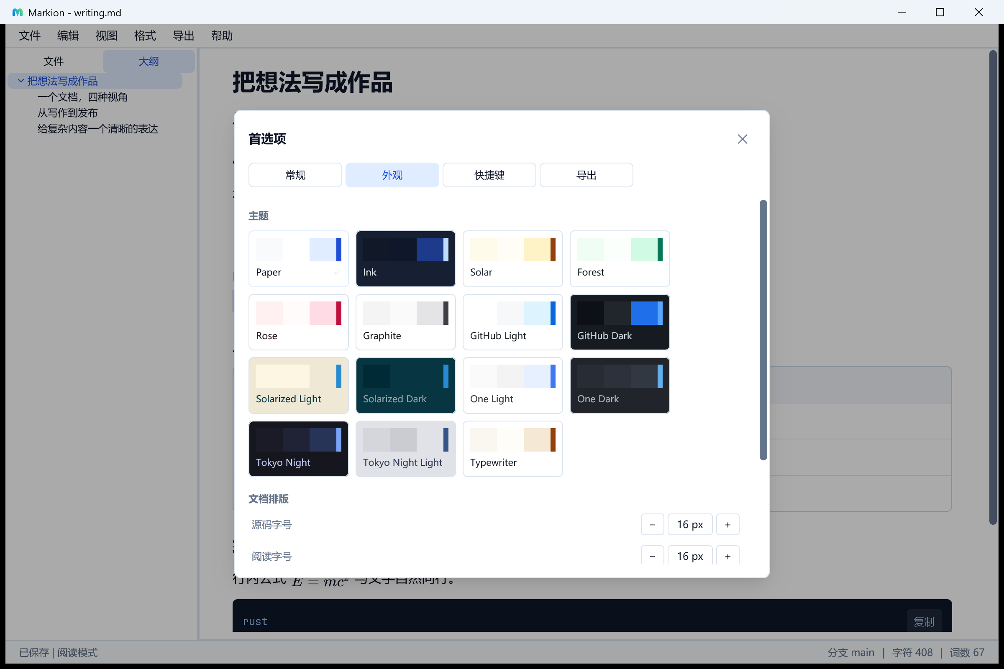Select the sidebar 大纲 tab
The width and height of the screenshot is (1004, 669).
[149, 61]
